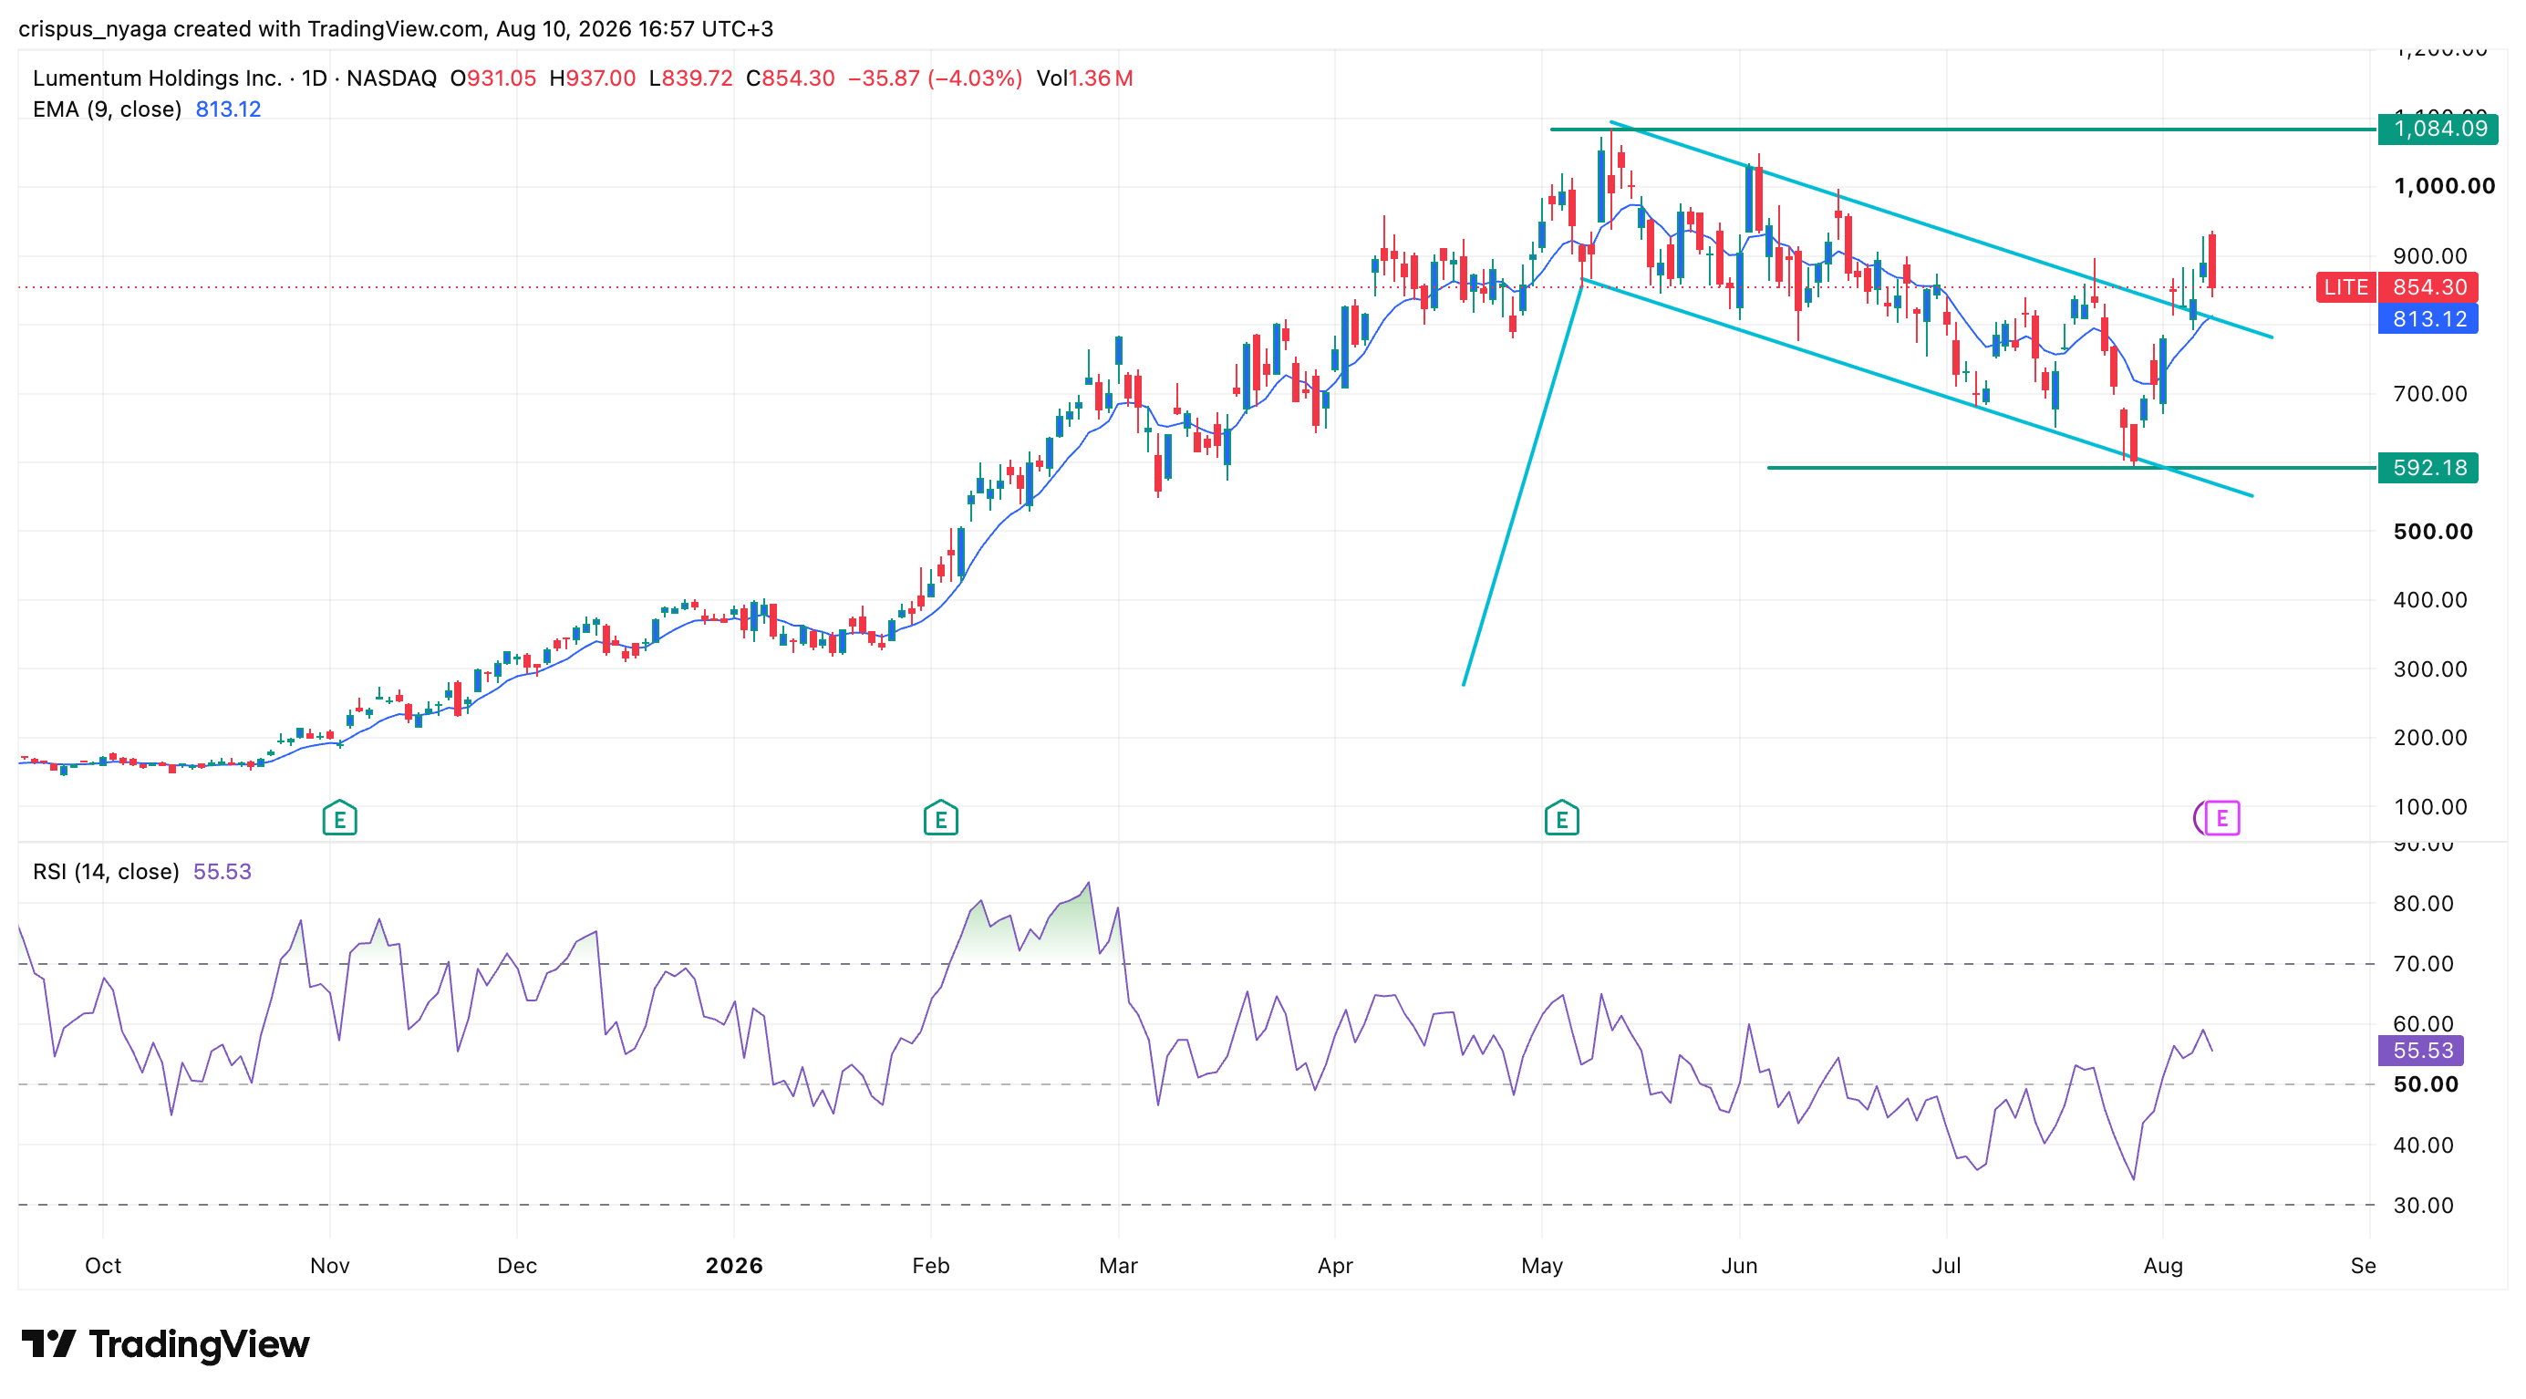This screenshot has width=2526, height=1399.
Task: Click the RSI legend value 55.53
Action: [x=223, y=872]
